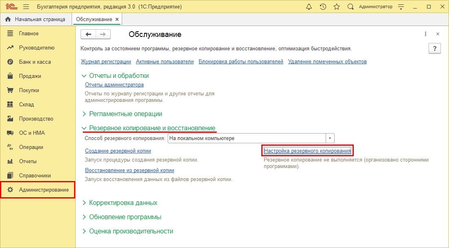Click the Настройка резервного копирования link

tap(307, 151)
